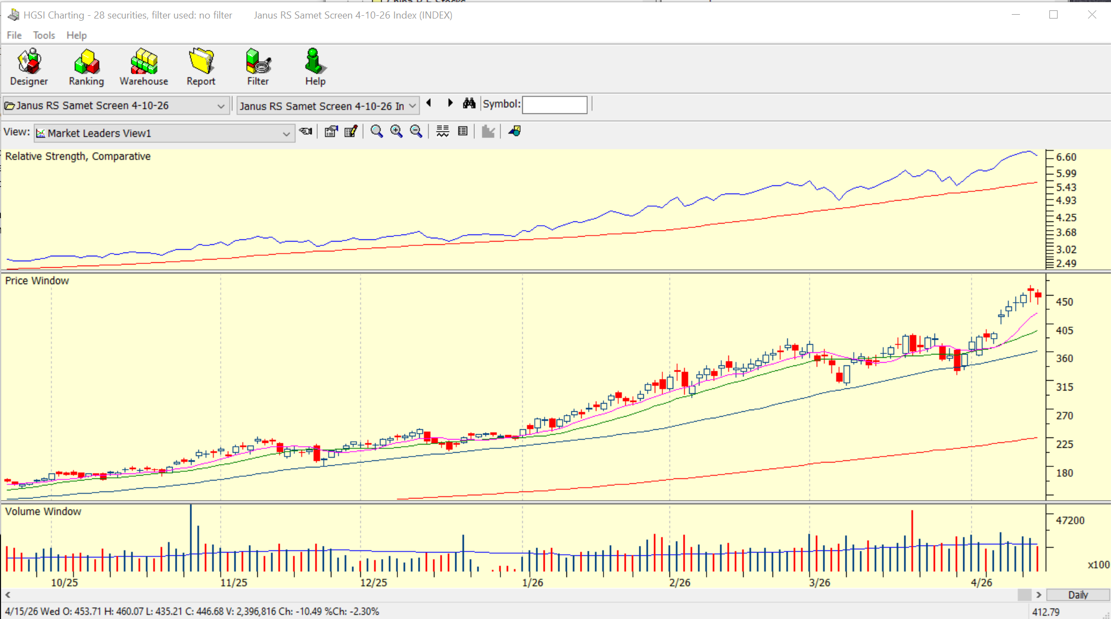The image size is (1111, 619).
Task: Open the Warehouse tool
Action: click(x=144, y=67)
